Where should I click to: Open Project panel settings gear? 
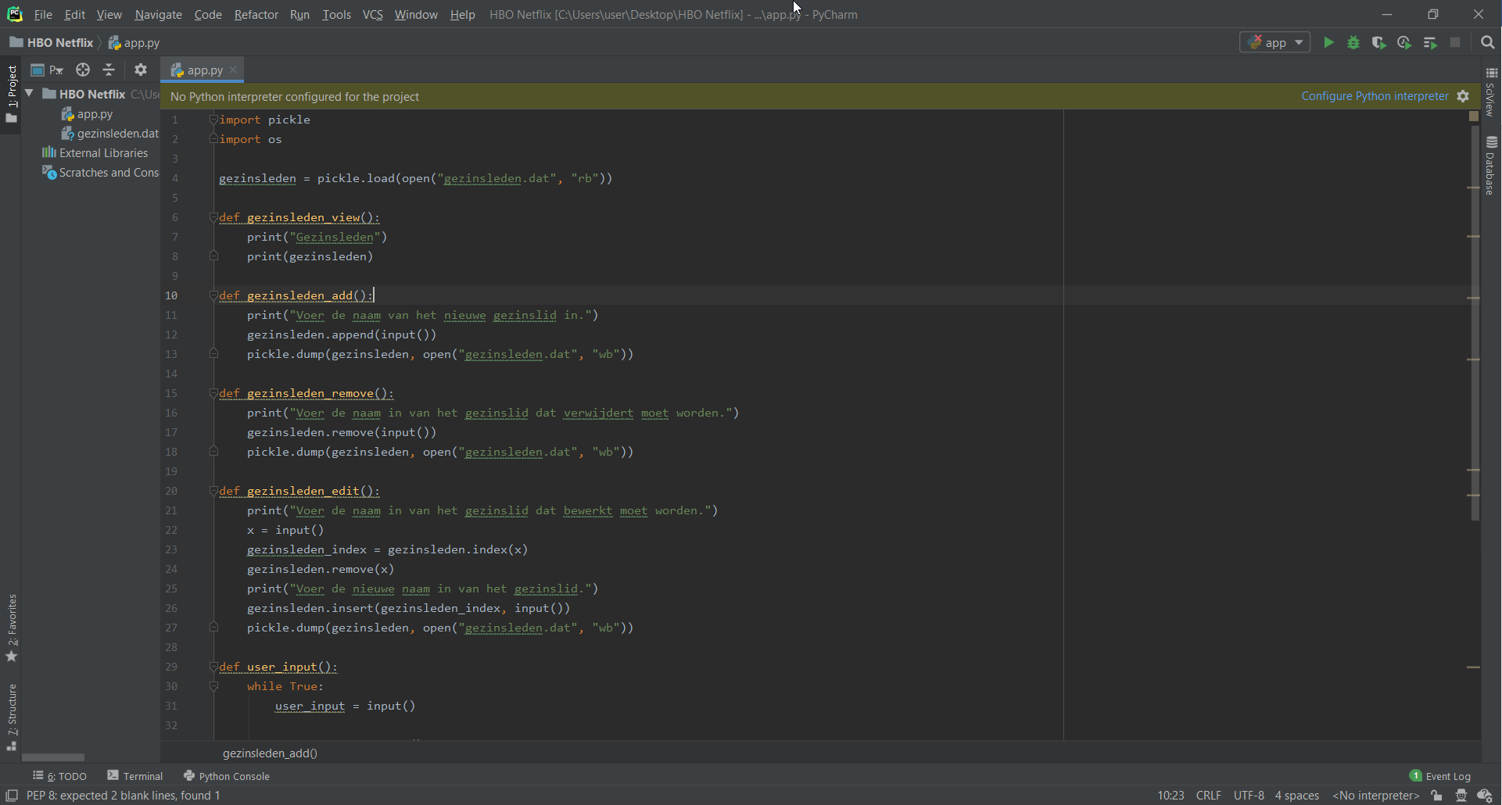click(x=141, y=70)
